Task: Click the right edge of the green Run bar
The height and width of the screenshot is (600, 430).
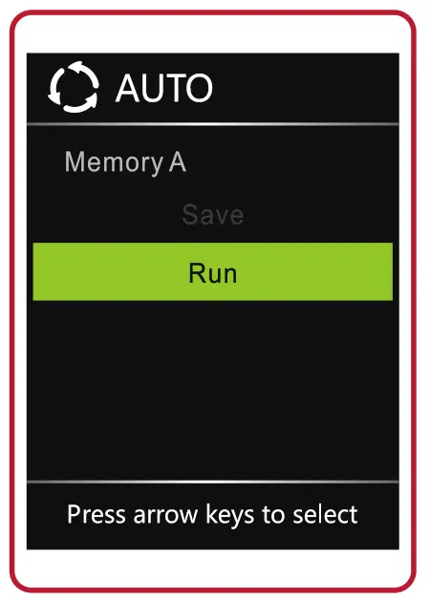Action: [x=390, y=271]
